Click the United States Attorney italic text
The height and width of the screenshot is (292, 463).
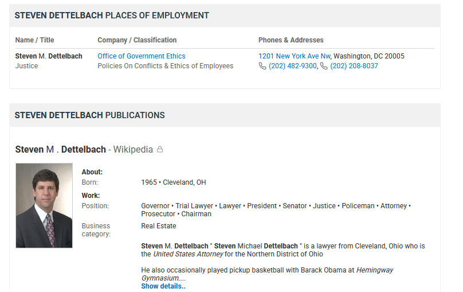pos(188,254)
